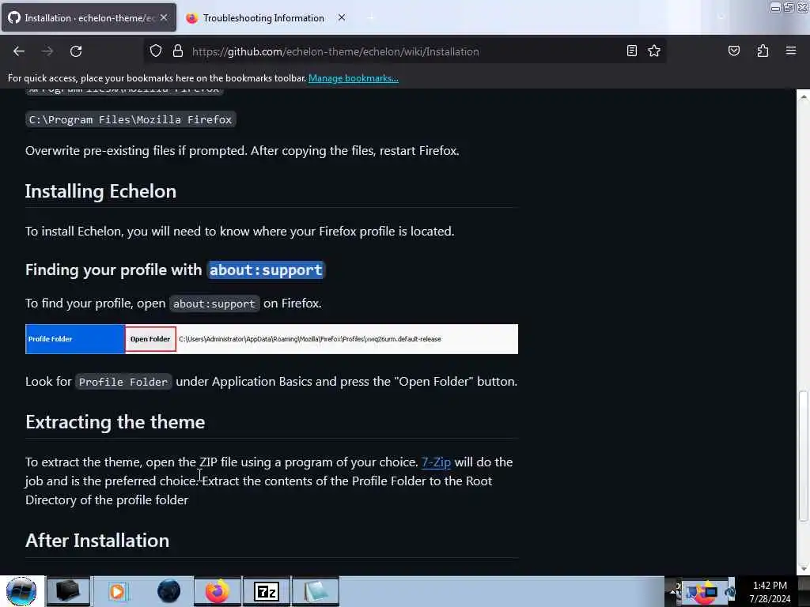Click the volume tray icon
Viewport: 810px width, 607px height.
(x=730, y=592)
